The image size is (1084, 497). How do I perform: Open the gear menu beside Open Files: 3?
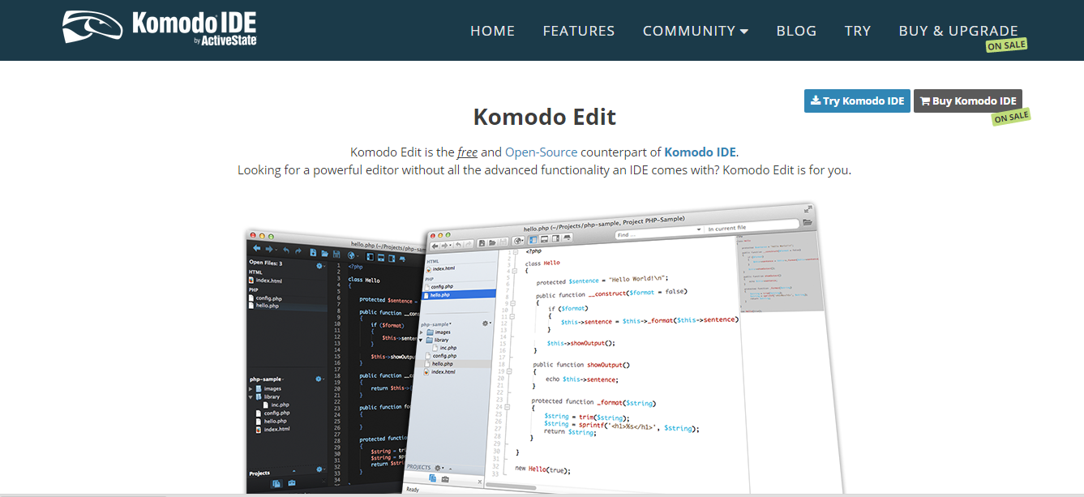(320, 266)
